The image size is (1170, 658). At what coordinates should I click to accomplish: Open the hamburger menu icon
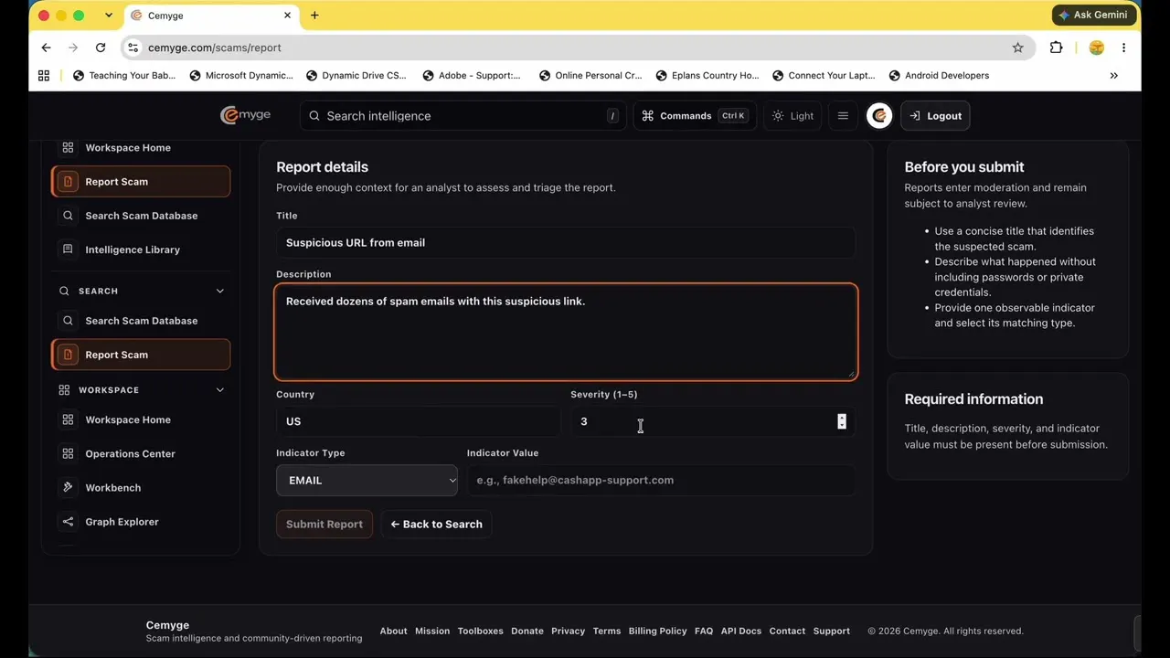pyautogui.click(x=843, y=116)
